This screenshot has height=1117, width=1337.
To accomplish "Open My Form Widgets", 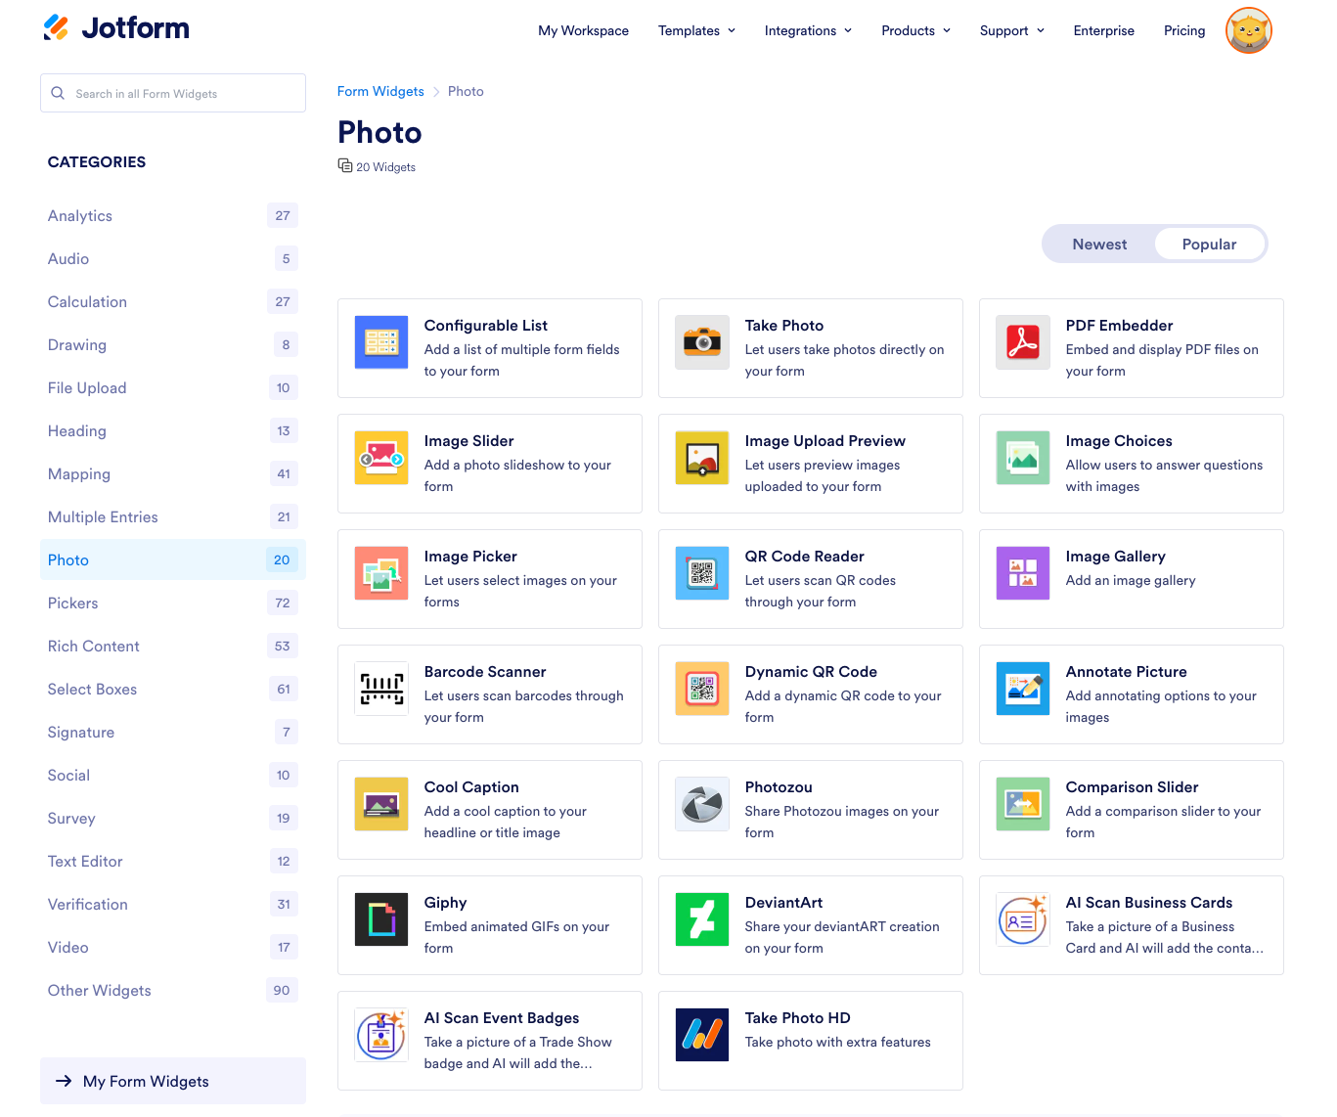I will (145, 1081).
